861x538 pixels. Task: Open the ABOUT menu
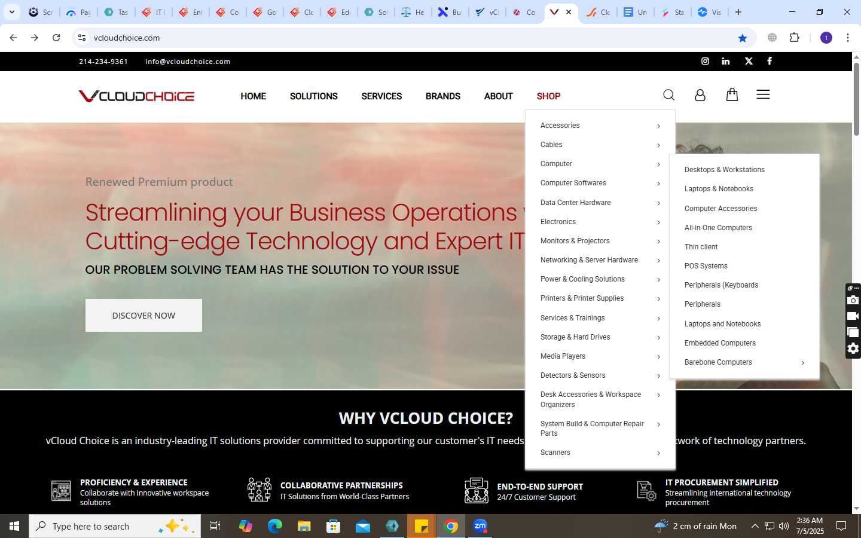499,96
